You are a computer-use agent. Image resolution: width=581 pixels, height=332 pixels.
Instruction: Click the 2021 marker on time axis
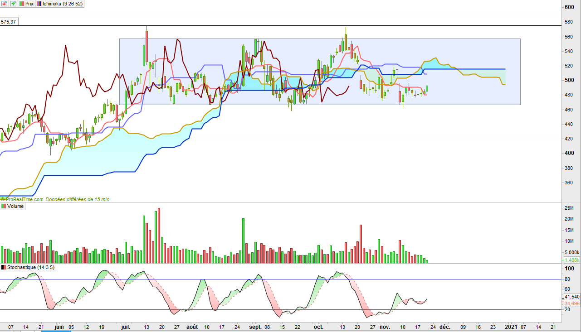point(511,326)
